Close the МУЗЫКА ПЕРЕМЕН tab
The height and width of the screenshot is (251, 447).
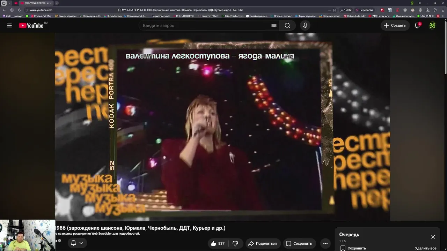pyautogui.click(x=51, y=3)
